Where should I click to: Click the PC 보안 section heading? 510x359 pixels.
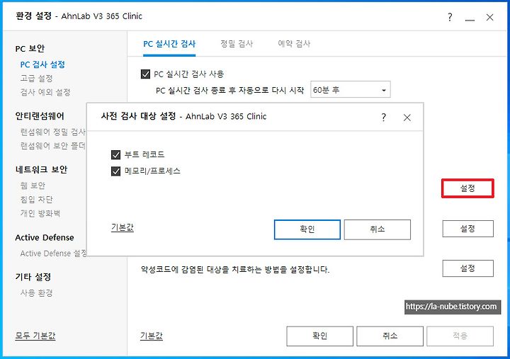coord(30,48)
